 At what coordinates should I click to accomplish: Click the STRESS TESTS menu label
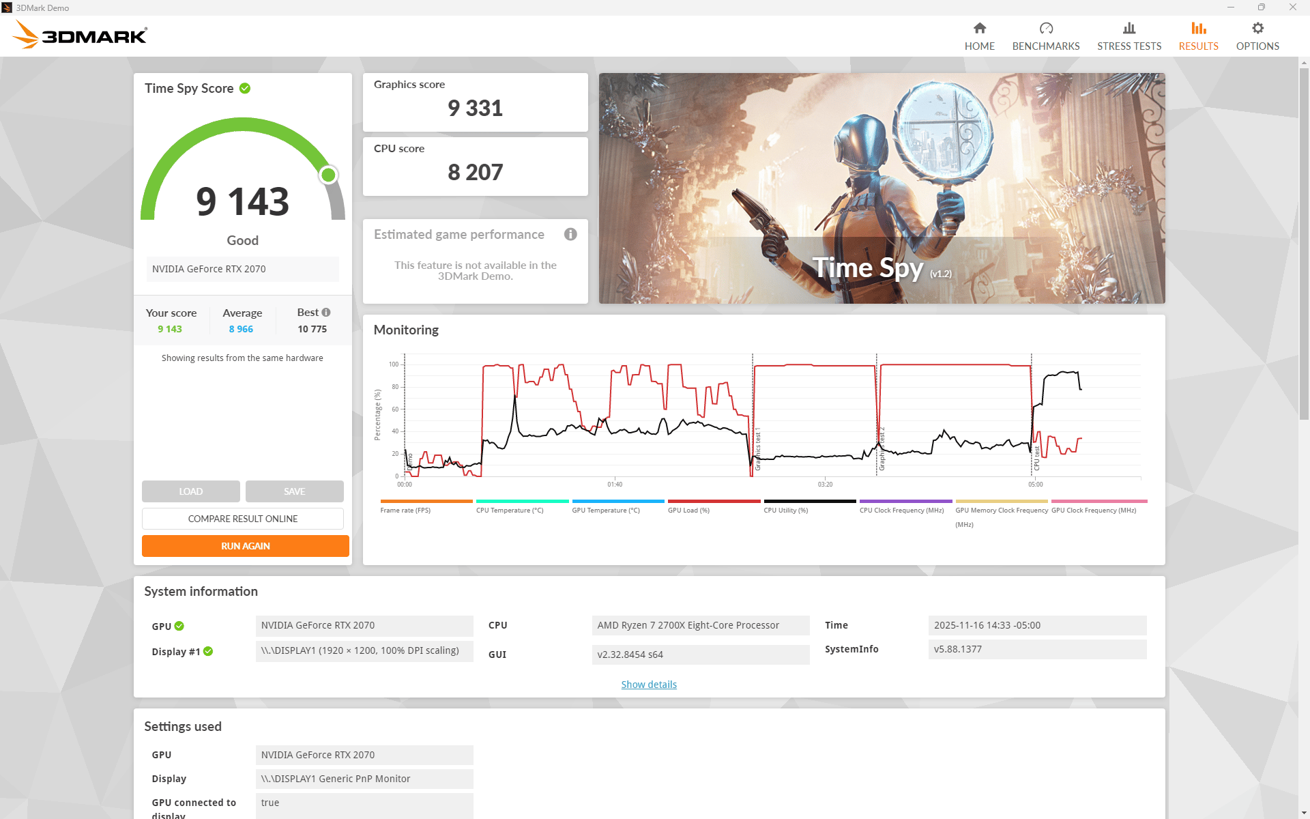point(1129,46)
